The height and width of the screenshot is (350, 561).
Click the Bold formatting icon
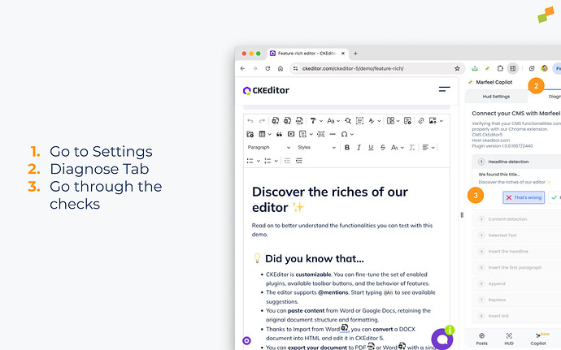347,148
